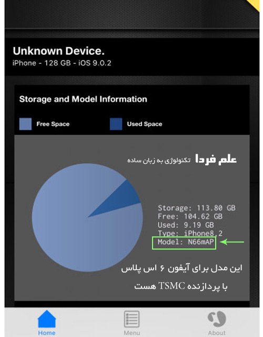Screen dimensions: 263x337
Task: Click the Free: 104.62 GB line
Action: click(190, 216)
